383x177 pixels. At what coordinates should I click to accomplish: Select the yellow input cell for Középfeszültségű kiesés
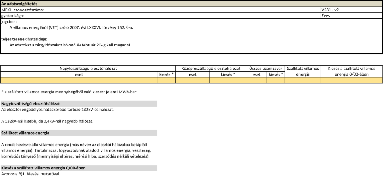(228, 80)
